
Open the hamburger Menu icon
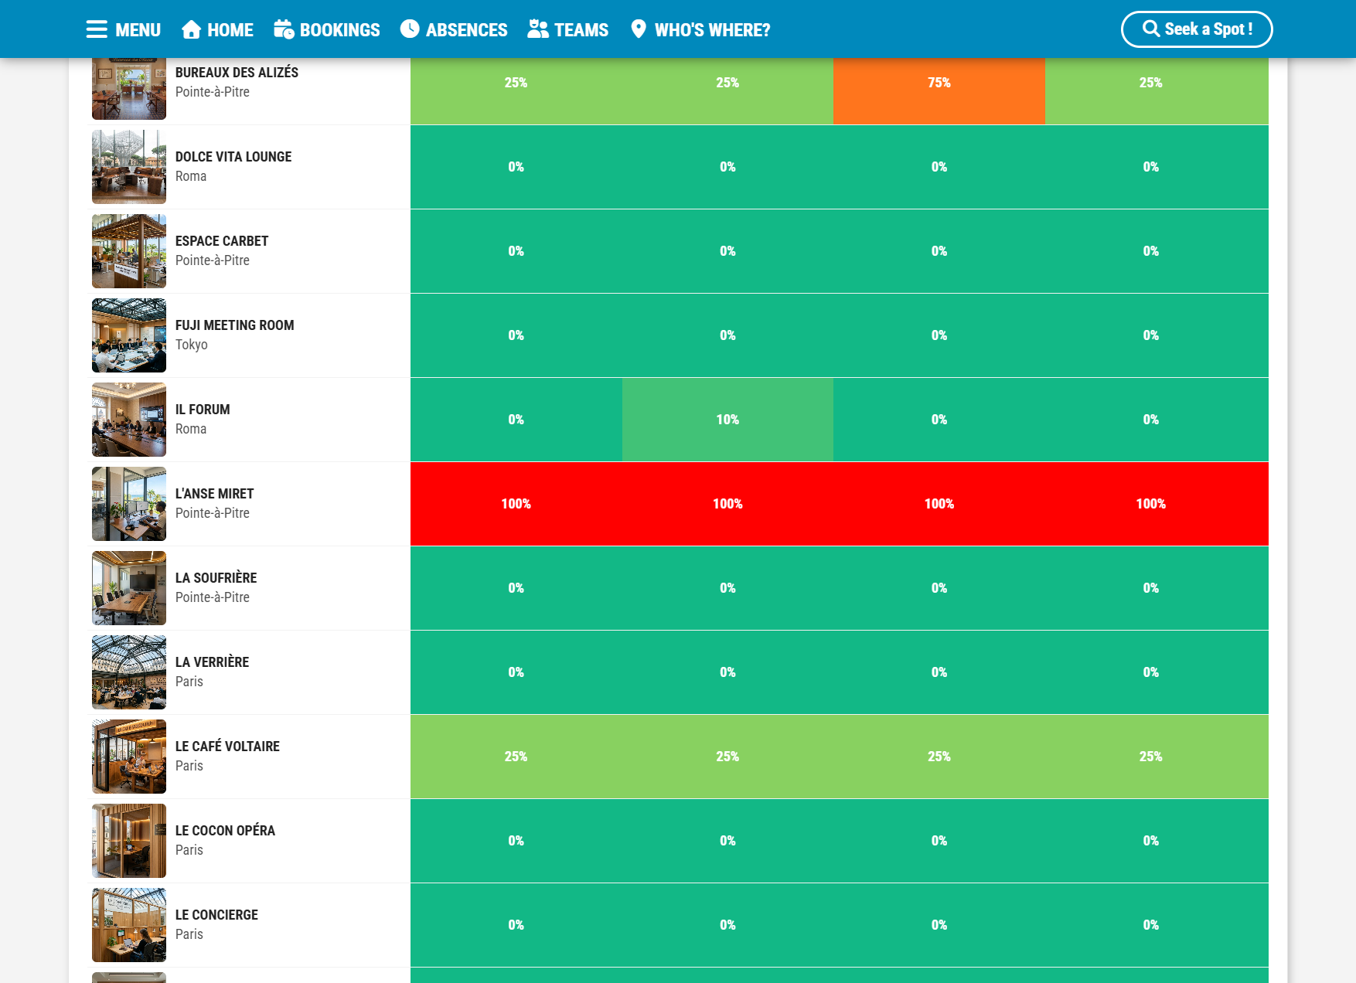pos(97,29)
